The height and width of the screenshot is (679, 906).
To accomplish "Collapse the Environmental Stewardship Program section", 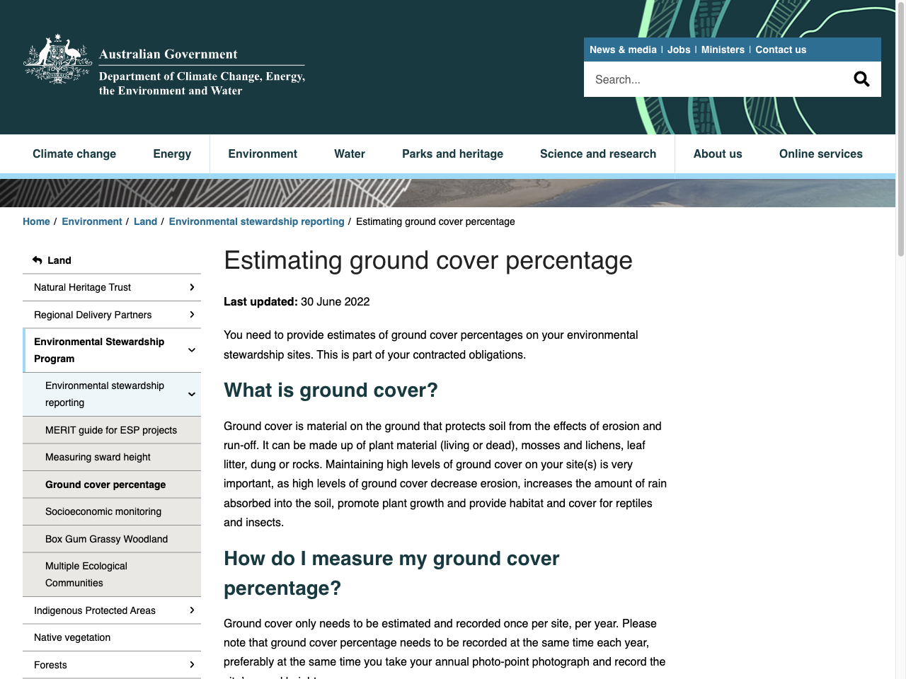I will (191, 349).
